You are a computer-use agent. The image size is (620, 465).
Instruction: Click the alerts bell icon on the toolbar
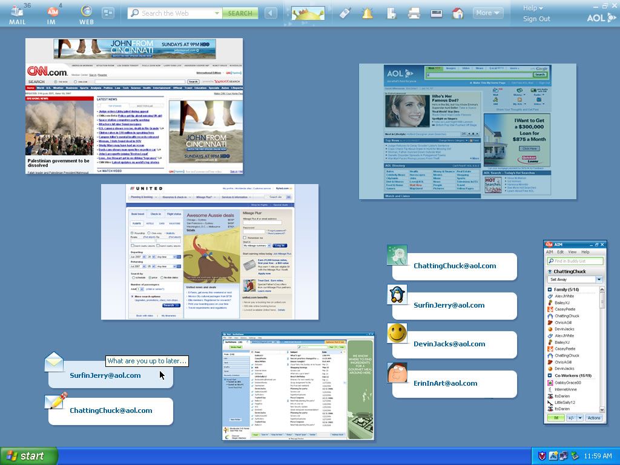tap(368, 13)
